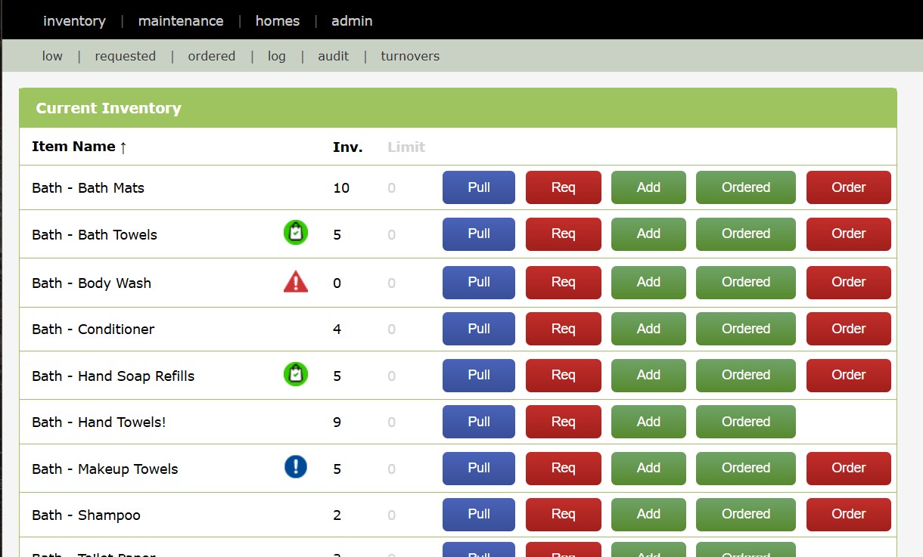Screen dimensions: 923x557
Task: Open the requested items tab
Action: pos(126,56)
